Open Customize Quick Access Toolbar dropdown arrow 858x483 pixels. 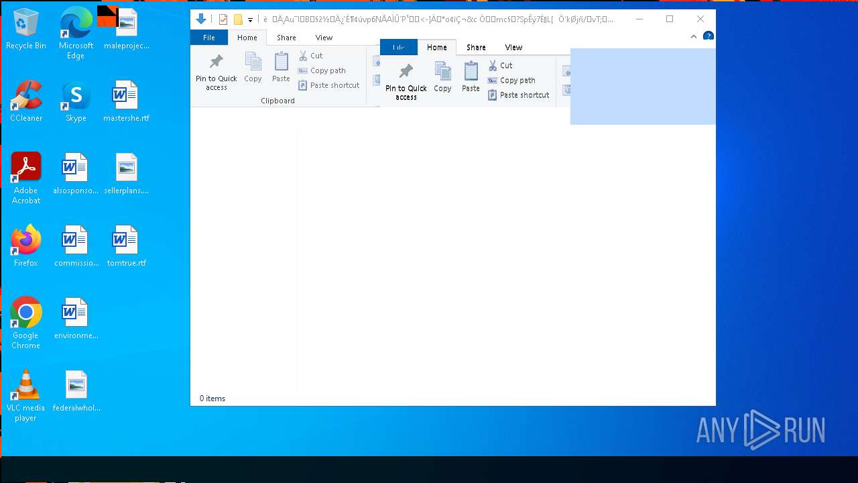[250, 20]
